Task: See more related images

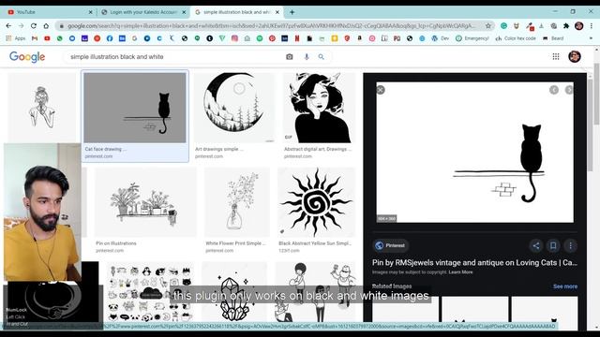Action: coord(565,286)
